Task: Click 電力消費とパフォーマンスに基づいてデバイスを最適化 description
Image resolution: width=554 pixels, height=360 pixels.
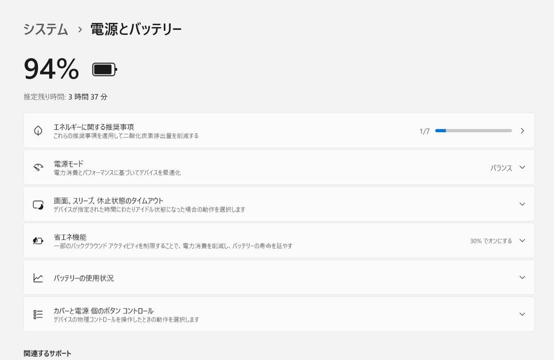Action: pyautogui.click(x=117, y=173)
